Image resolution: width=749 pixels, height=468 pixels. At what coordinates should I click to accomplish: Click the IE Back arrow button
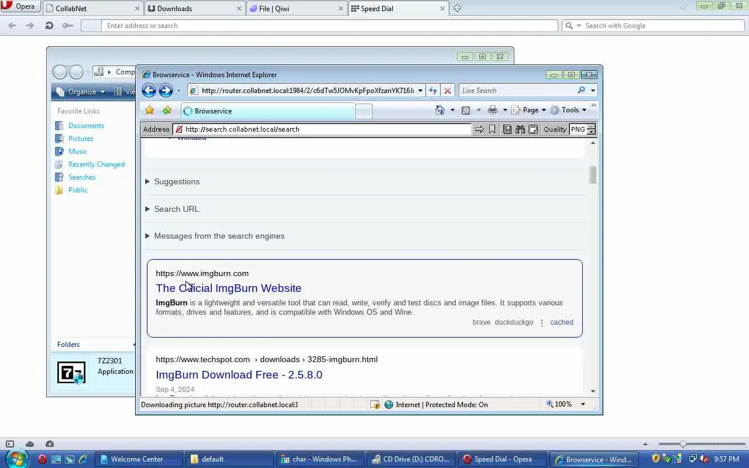pos(149,90)
